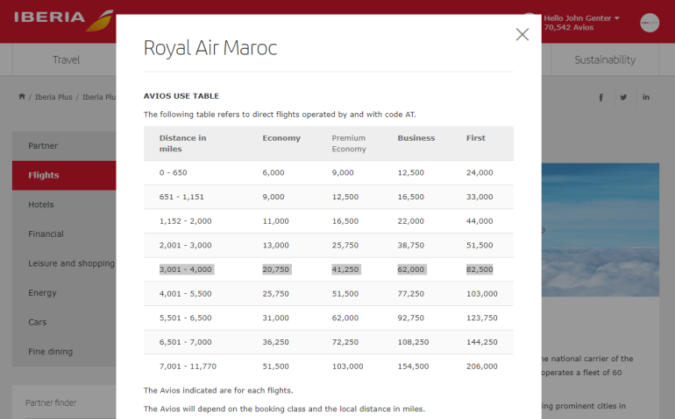Click the home icon in breadcrumb
Image resolution: width=675 pixels, height=419 pixels.
[22, 96]
